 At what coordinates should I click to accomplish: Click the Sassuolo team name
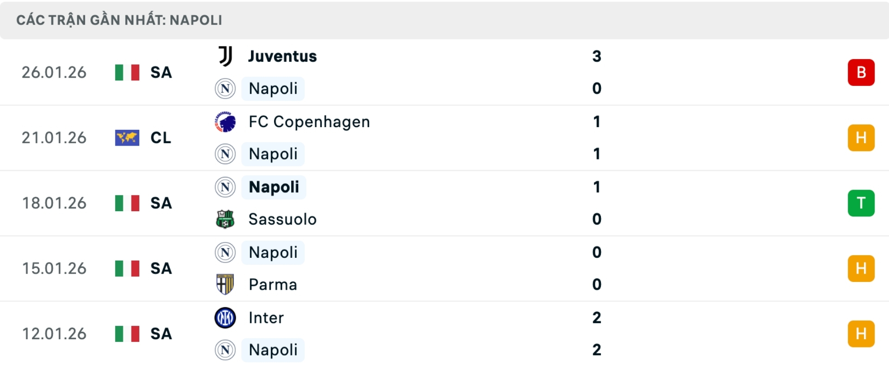282,220
